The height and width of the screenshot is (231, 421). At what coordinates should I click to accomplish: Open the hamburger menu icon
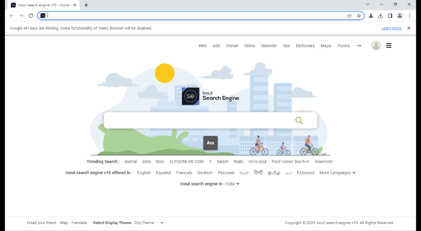(389, 46)
